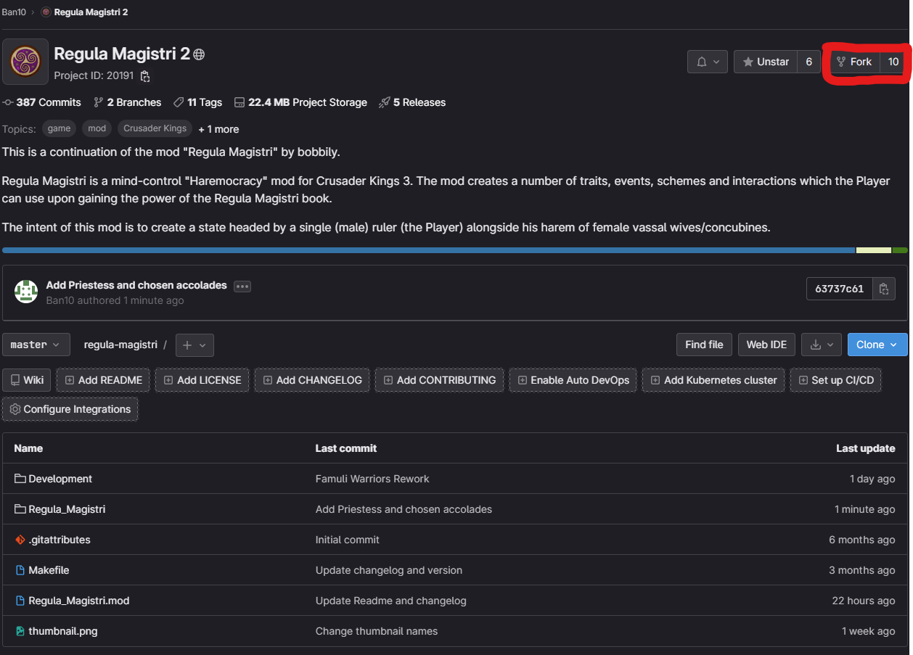
Task: Open the Makefile file
Action: [x=49, y=570]
